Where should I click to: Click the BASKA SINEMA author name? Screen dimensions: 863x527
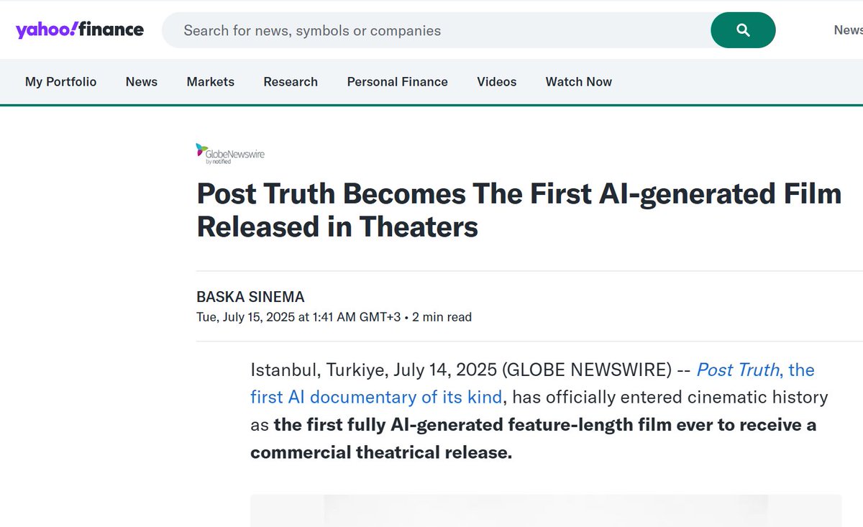tap(250, 297)
